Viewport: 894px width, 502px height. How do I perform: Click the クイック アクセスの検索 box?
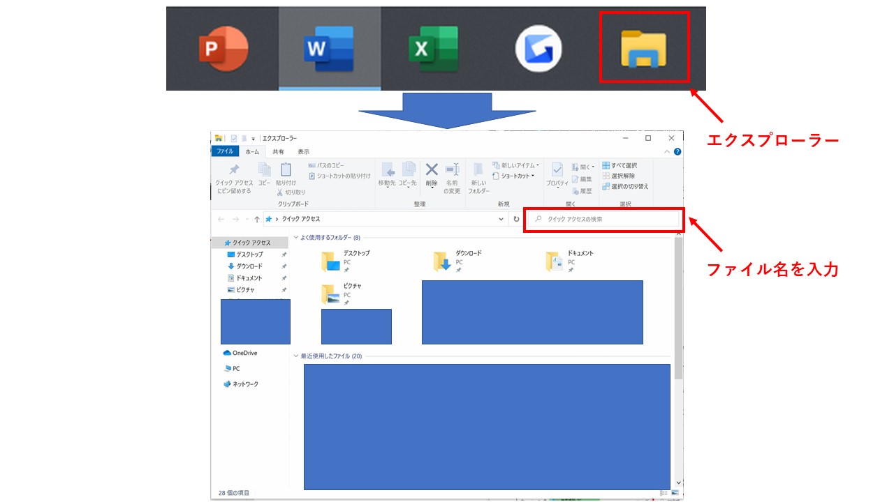coord(604,219)
